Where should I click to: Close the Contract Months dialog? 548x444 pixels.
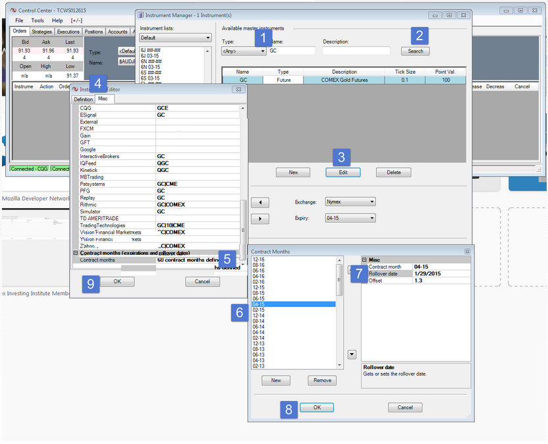tap(467, 252)
